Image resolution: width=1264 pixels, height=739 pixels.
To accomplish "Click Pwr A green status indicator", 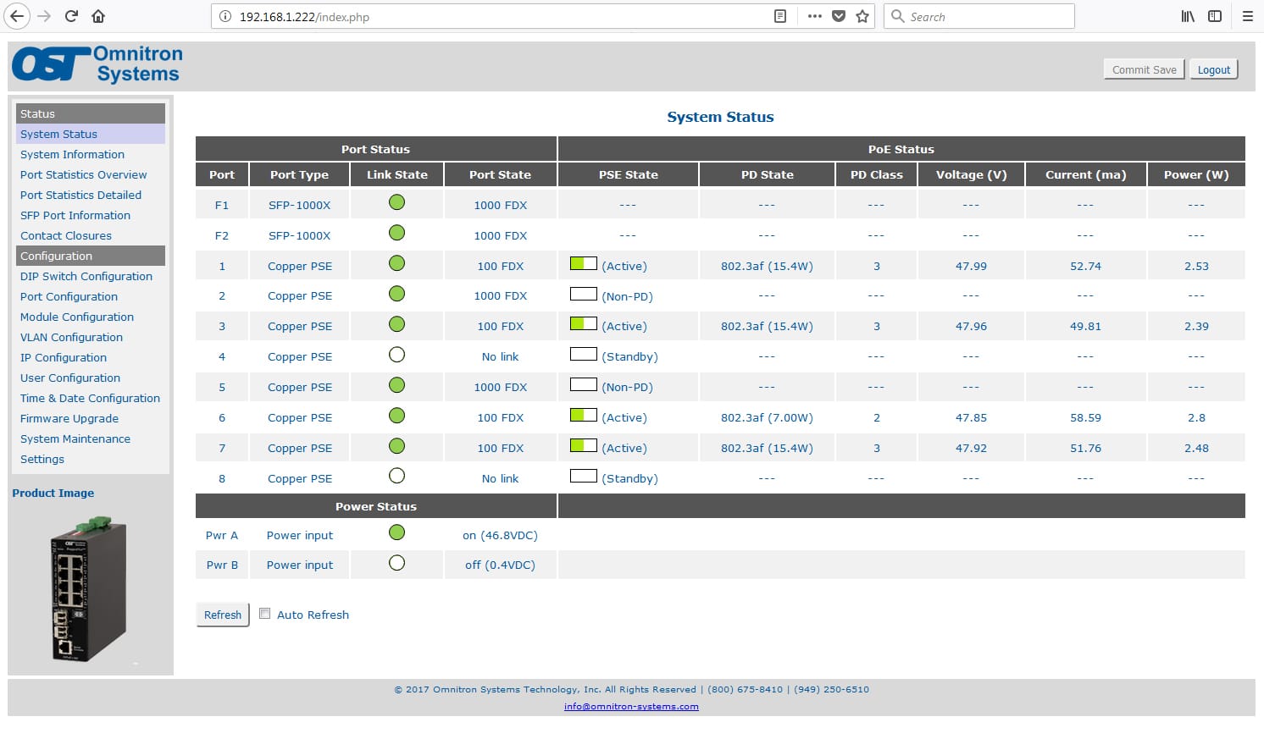I will (x=396, y=532).
